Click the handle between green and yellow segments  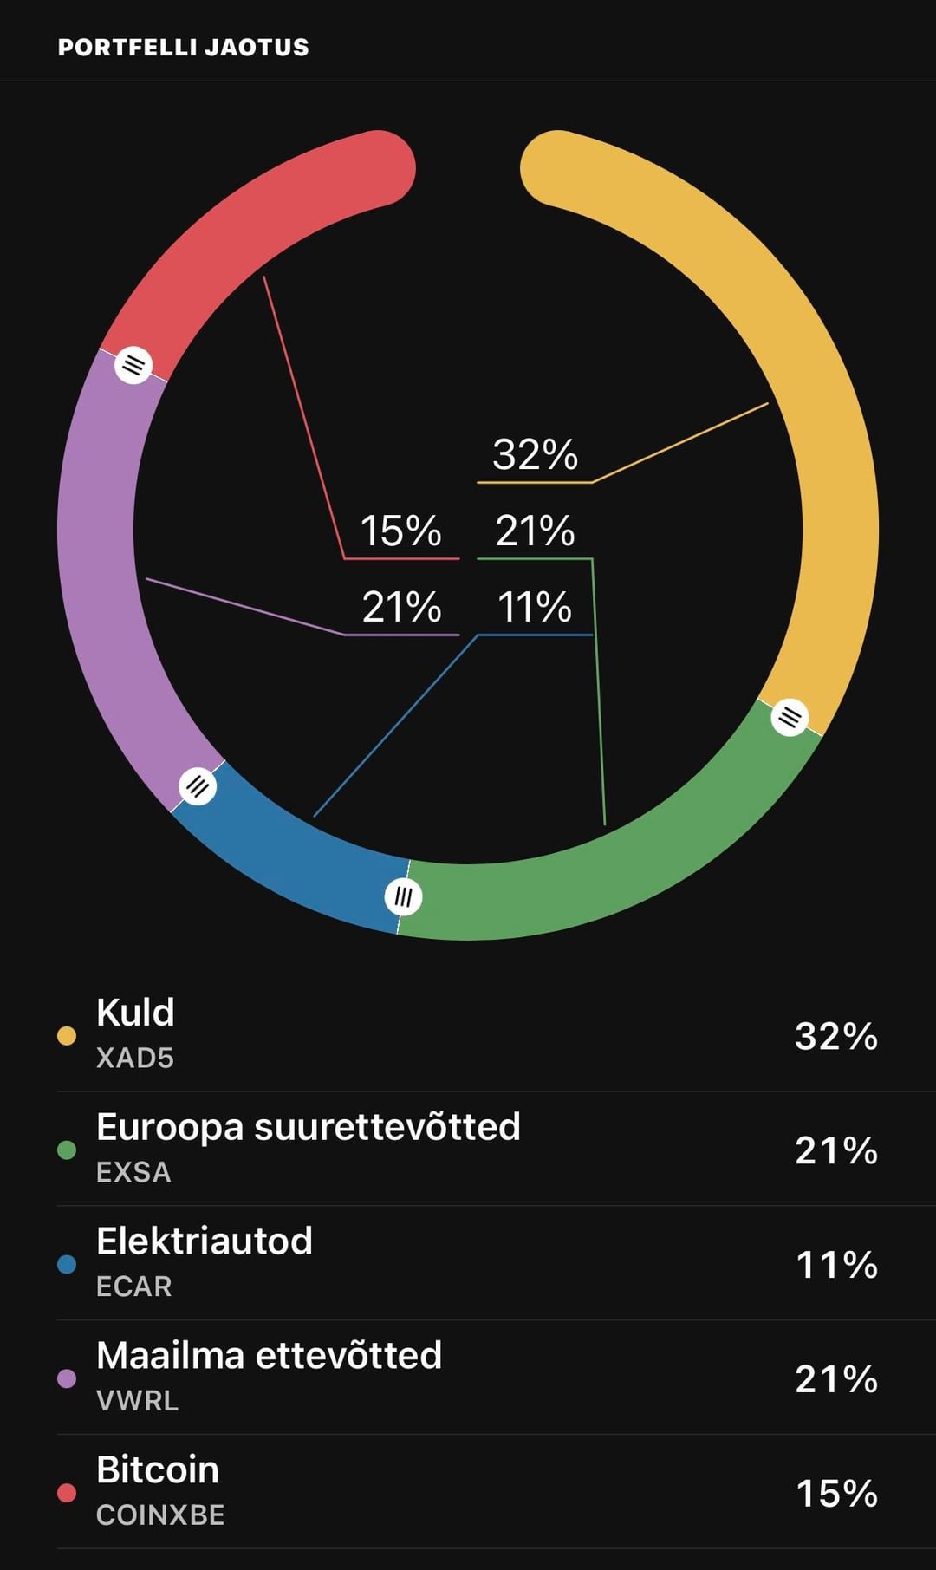point(790,717)
